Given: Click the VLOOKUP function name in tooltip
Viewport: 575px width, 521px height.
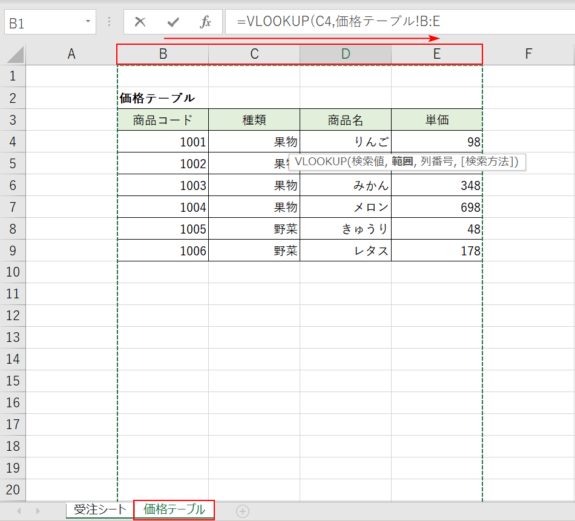Looking at the screenshot, I should pyautogui.click(x=321, y=162).
